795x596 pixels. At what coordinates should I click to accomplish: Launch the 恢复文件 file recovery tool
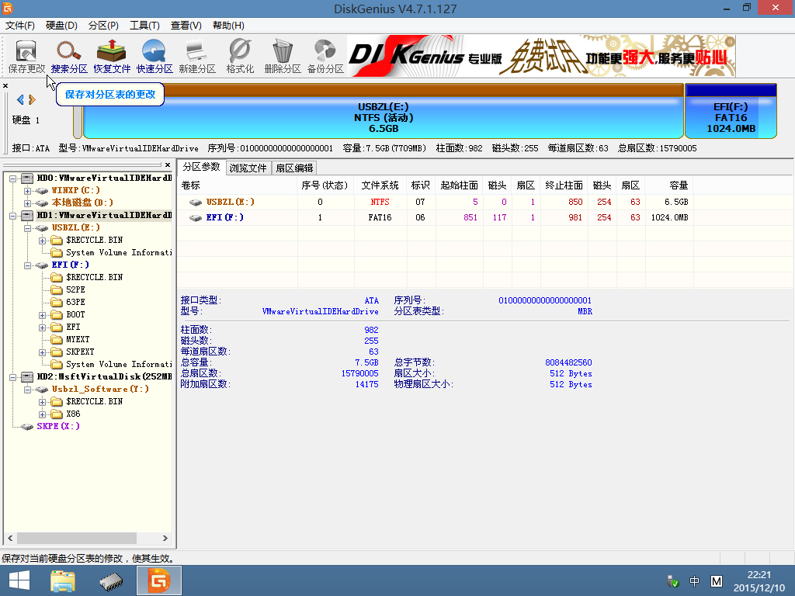point(112,57)
